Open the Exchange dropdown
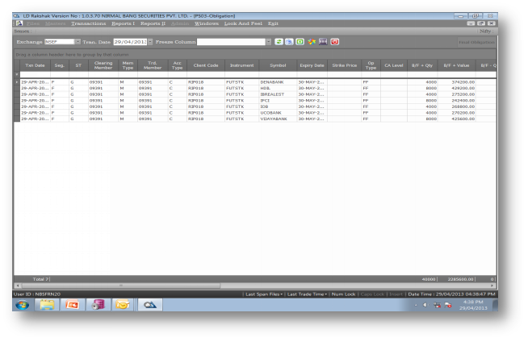This screenshot has height=342, width=528. [78, 41]
